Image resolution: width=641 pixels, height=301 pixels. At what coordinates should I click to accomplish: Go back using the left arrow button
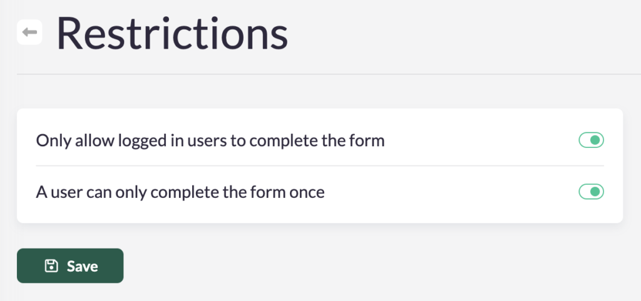(29, 32)
